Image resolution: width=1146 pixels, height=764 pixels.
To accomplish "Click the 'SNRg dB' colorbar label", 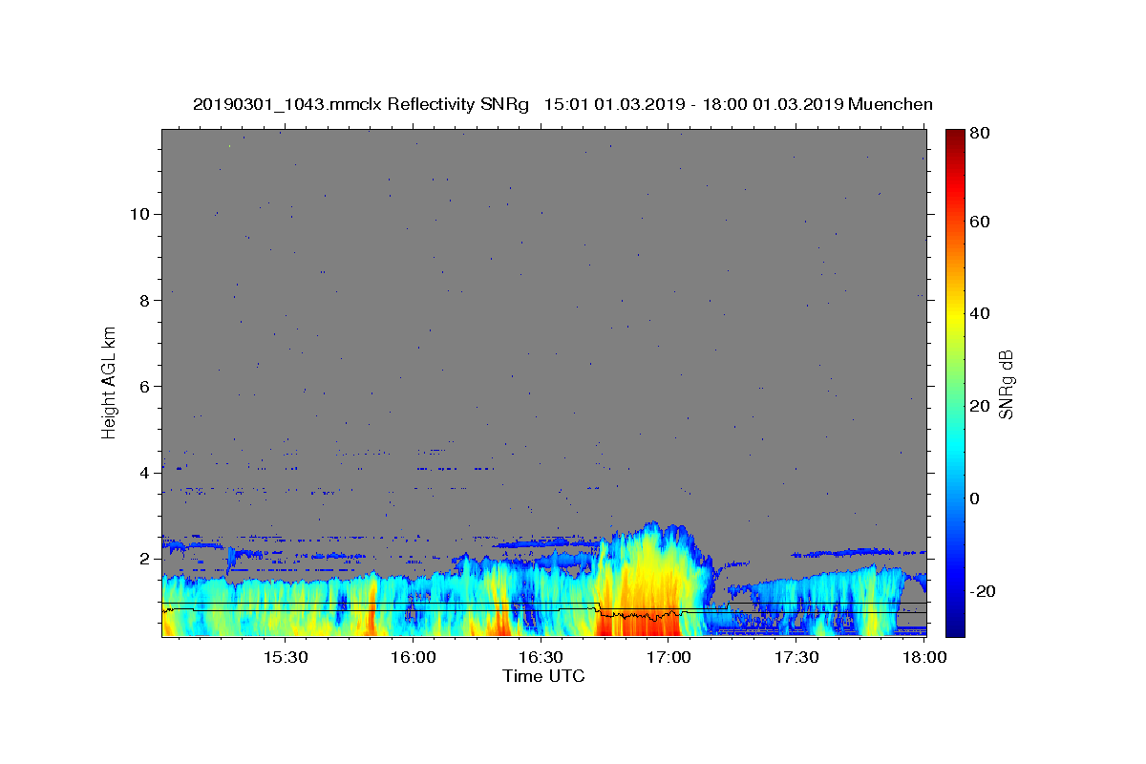I will 1006,384.
